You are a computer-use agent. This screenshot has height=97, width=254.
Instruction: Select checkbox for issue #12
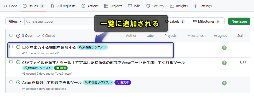[11, 47]
